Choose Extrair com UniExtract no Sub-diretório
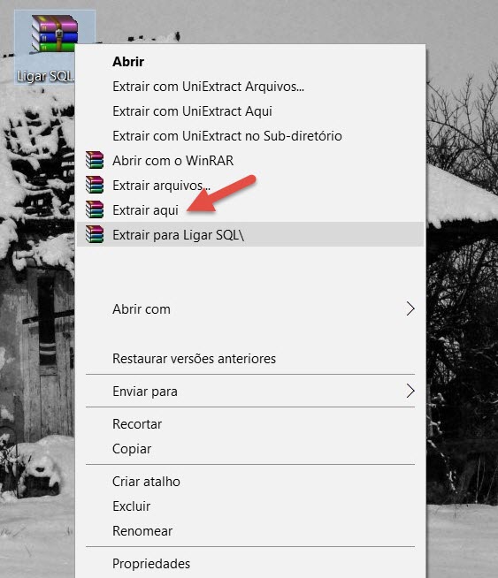The height and width of the screenshot is (578, 498). pyautogui.click(x=250, y=135)
